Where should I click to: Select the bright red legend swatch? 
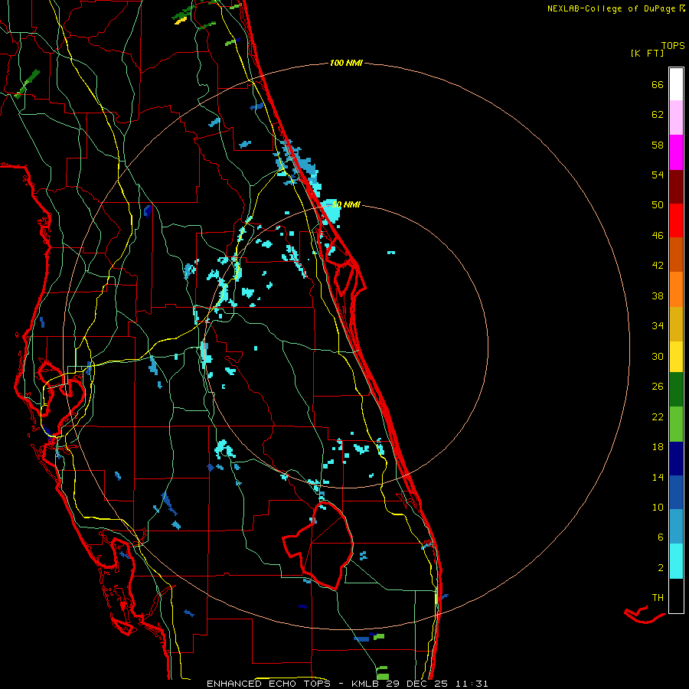coord(676,220)
